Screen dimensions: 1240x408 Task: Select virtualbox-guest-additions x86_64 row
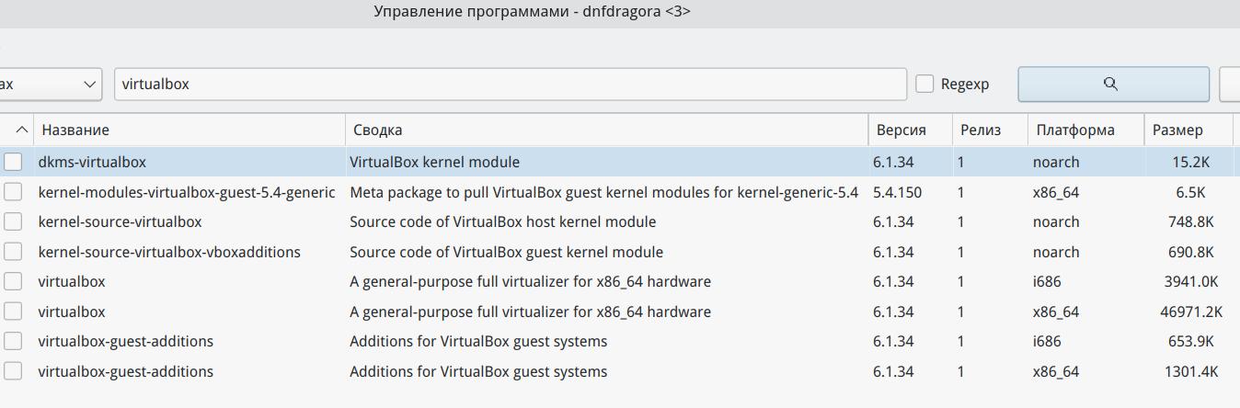[125, 372]
